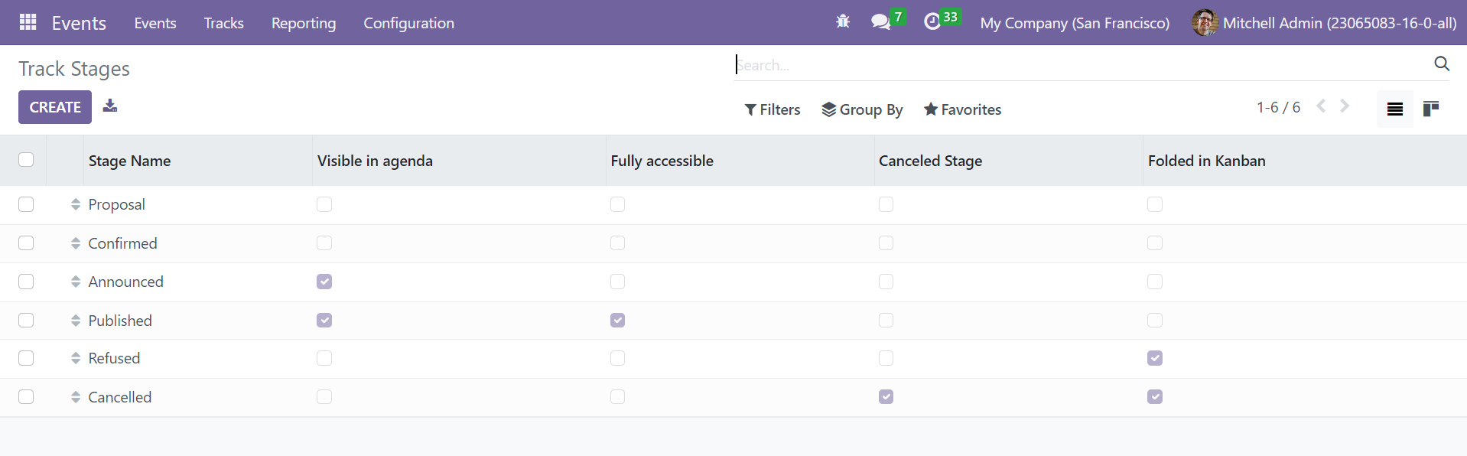
Task: Click the search magnifier icon
Action: point(1442,64)
